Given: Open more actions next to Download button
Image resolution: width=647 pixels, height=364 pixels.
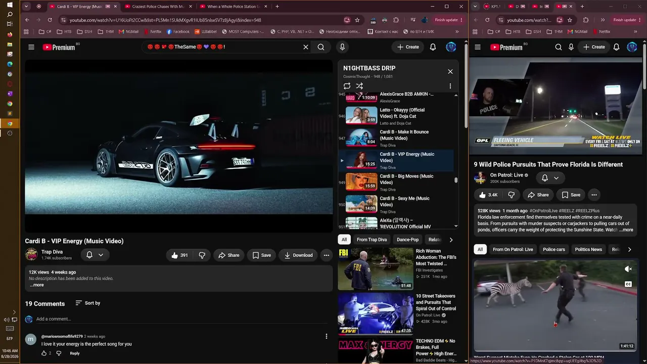Looking at the screenshot, I should pos(327,255).
